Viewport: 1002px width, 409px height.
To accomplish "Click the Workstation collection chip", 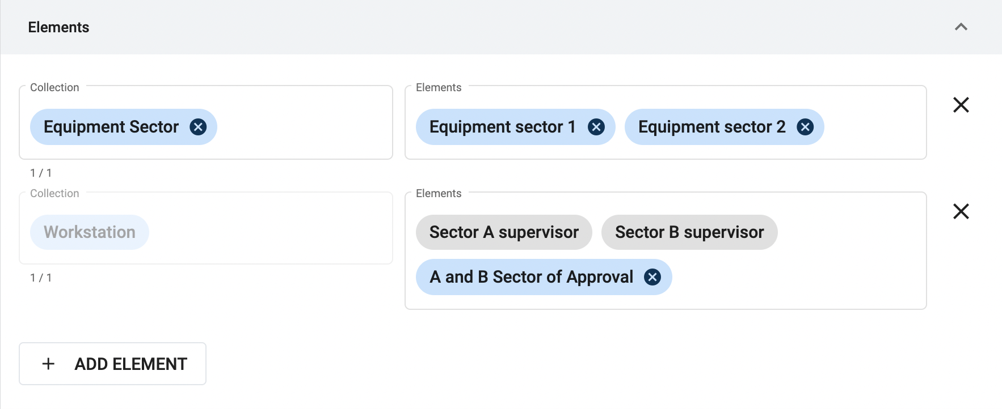I will pos(90,232).
